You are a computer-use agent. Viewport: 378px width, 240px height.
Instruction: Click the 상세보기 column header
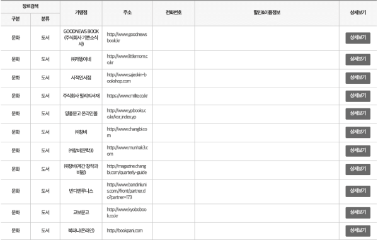point(358,13)
